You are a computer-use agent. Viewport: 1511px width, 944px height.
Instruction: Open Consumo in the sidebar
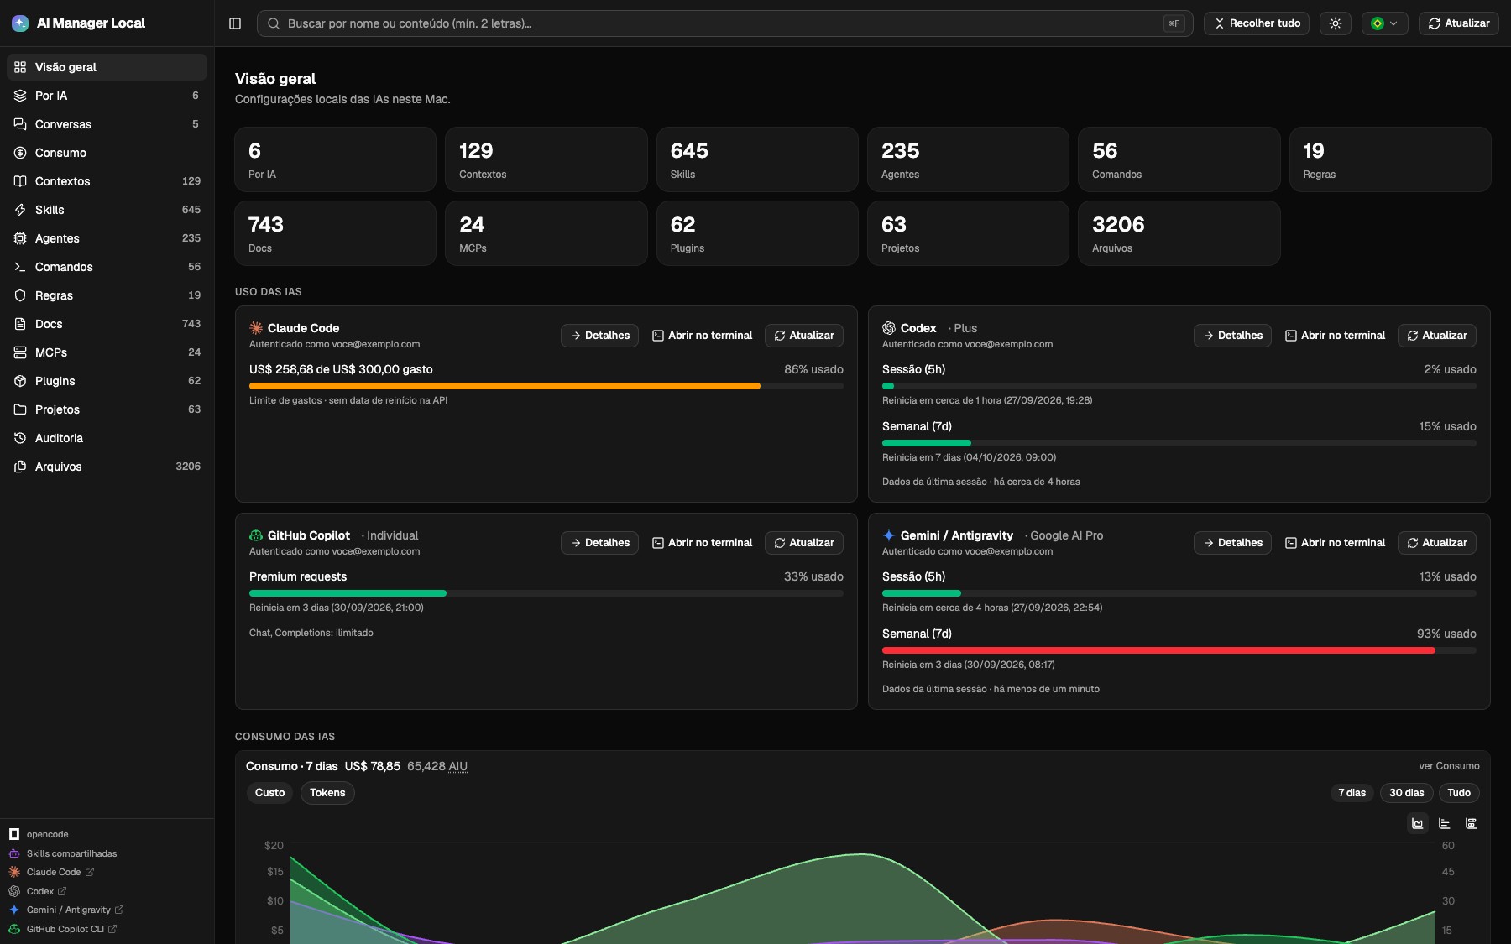coord(107,153)
